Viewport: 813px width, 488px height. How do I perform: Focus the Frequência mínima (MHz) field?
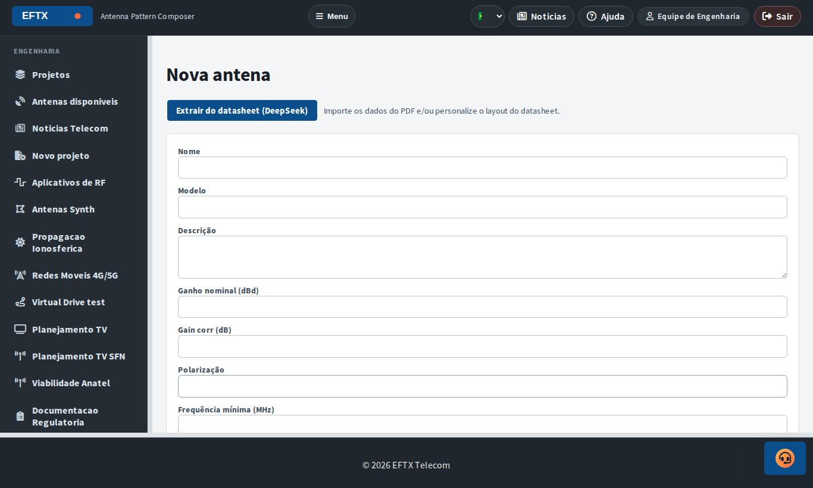point(483,424)
